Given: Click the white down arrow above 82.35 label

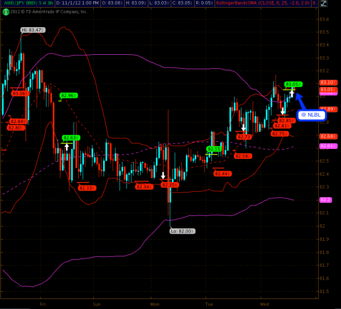Looking at the screenshot, I should tap(163, 176).
